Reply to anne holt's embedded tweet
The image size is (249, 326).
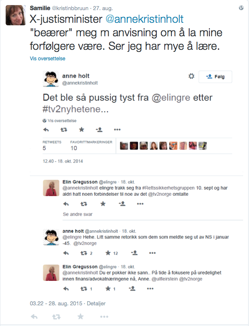tap(46, 130)
